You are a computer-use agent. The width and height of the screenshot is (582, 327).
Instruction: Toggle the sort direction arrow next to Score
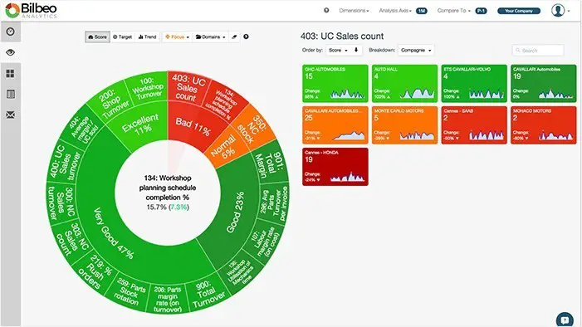356,50
